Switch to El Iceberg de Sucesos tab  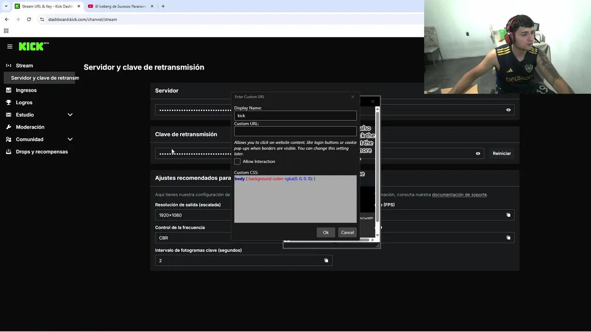tap(120, 6)
